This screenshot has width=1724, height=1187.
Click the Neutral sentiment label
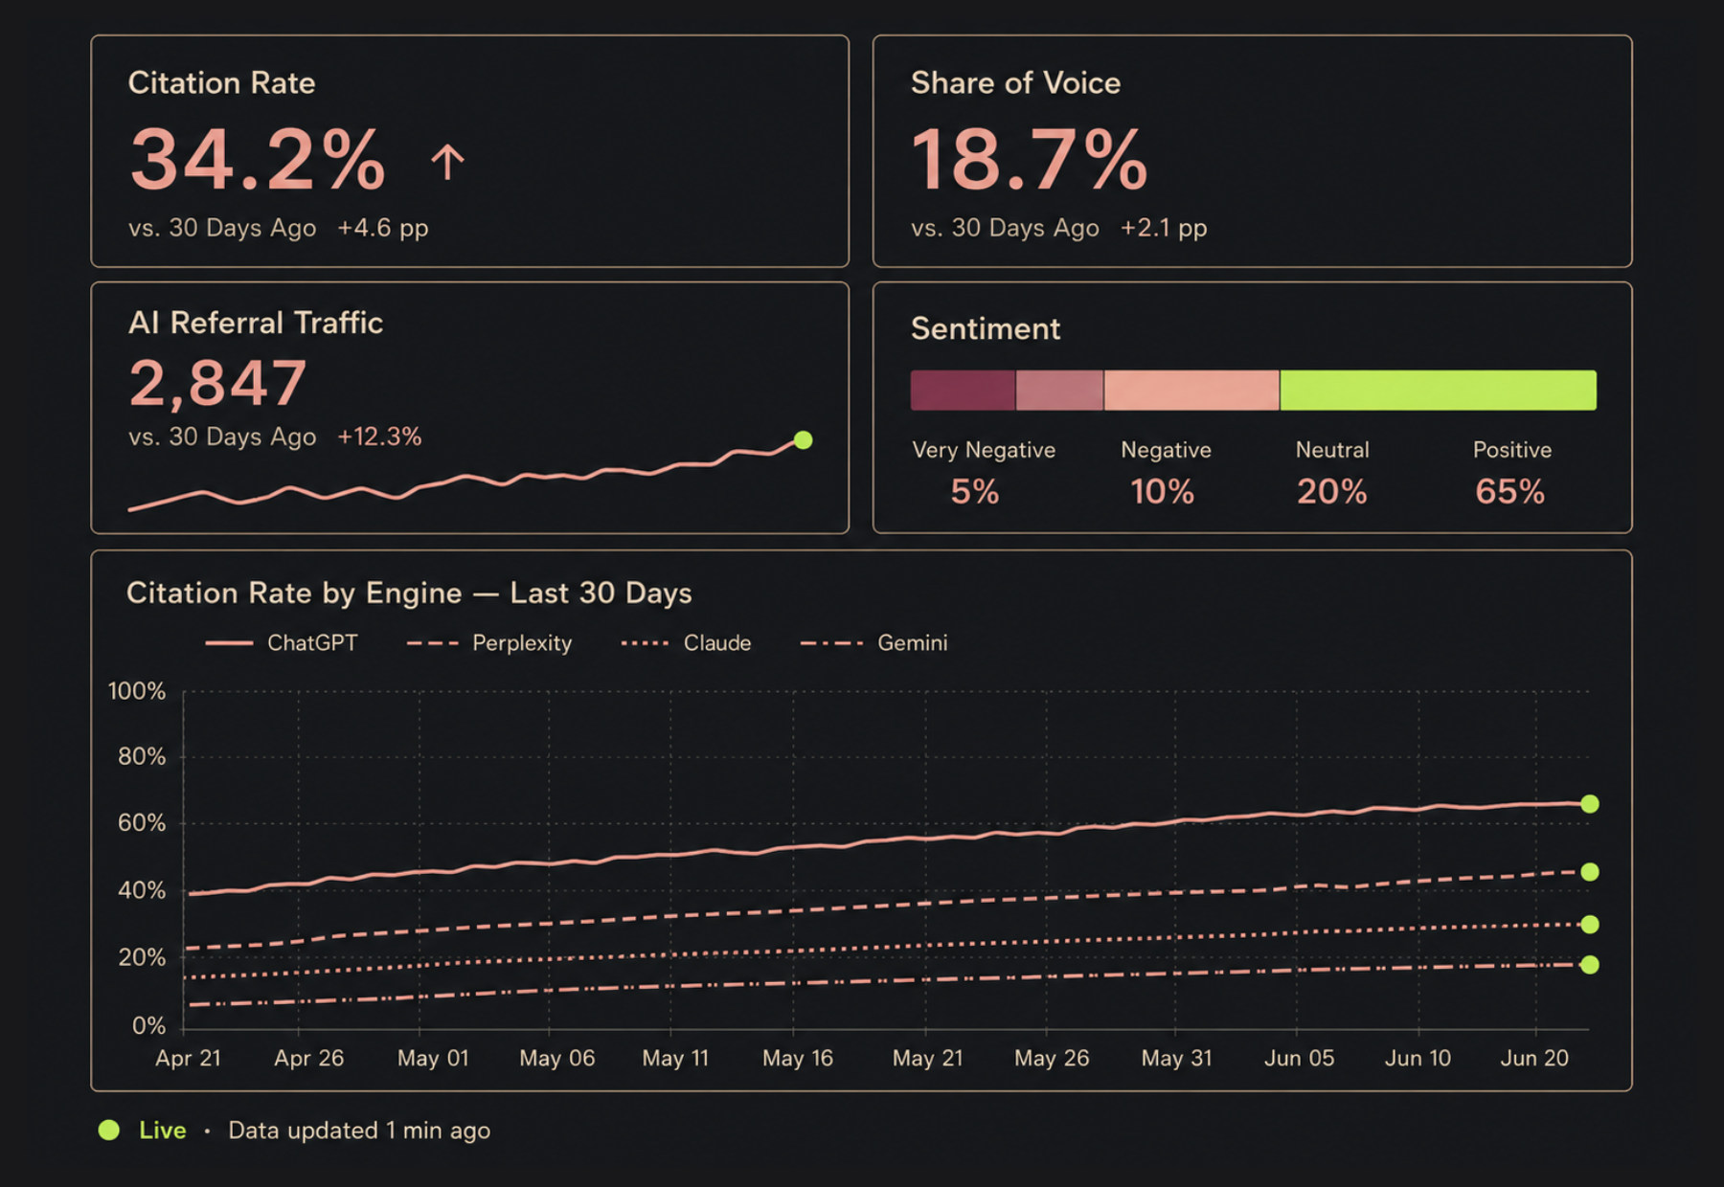[1332, 450]
